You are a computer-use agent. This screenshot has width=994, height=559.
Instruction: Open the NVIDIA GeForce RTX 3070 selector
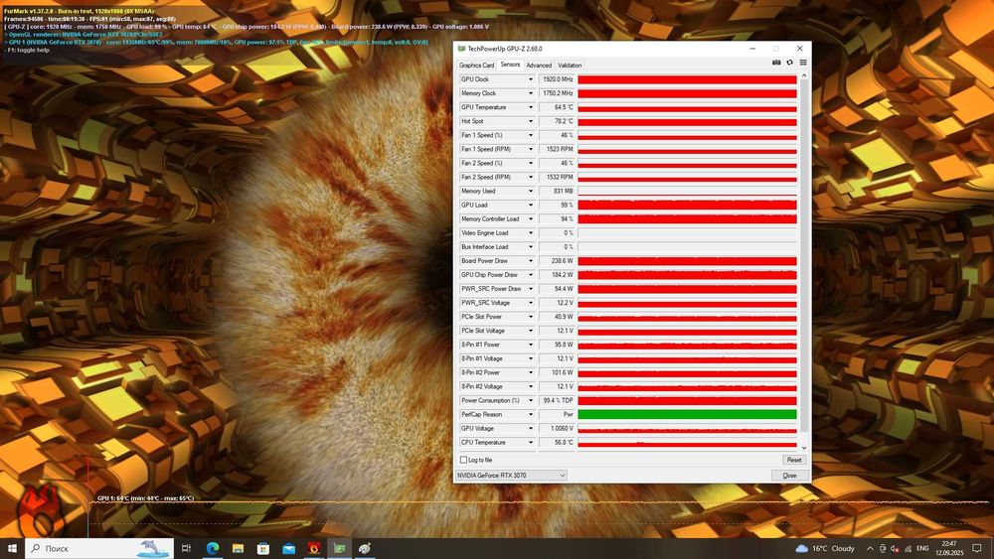point(511,475)
